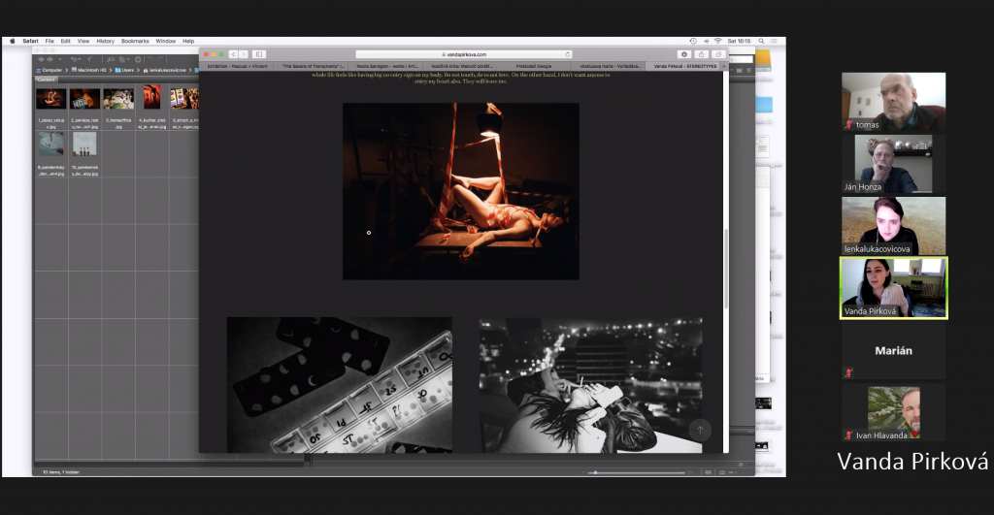Open the Edit menu in menu bar

65,41
